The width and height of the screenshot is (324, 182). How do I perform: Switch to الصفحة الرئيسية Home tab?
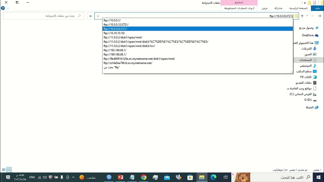click(x=299, y=8)
